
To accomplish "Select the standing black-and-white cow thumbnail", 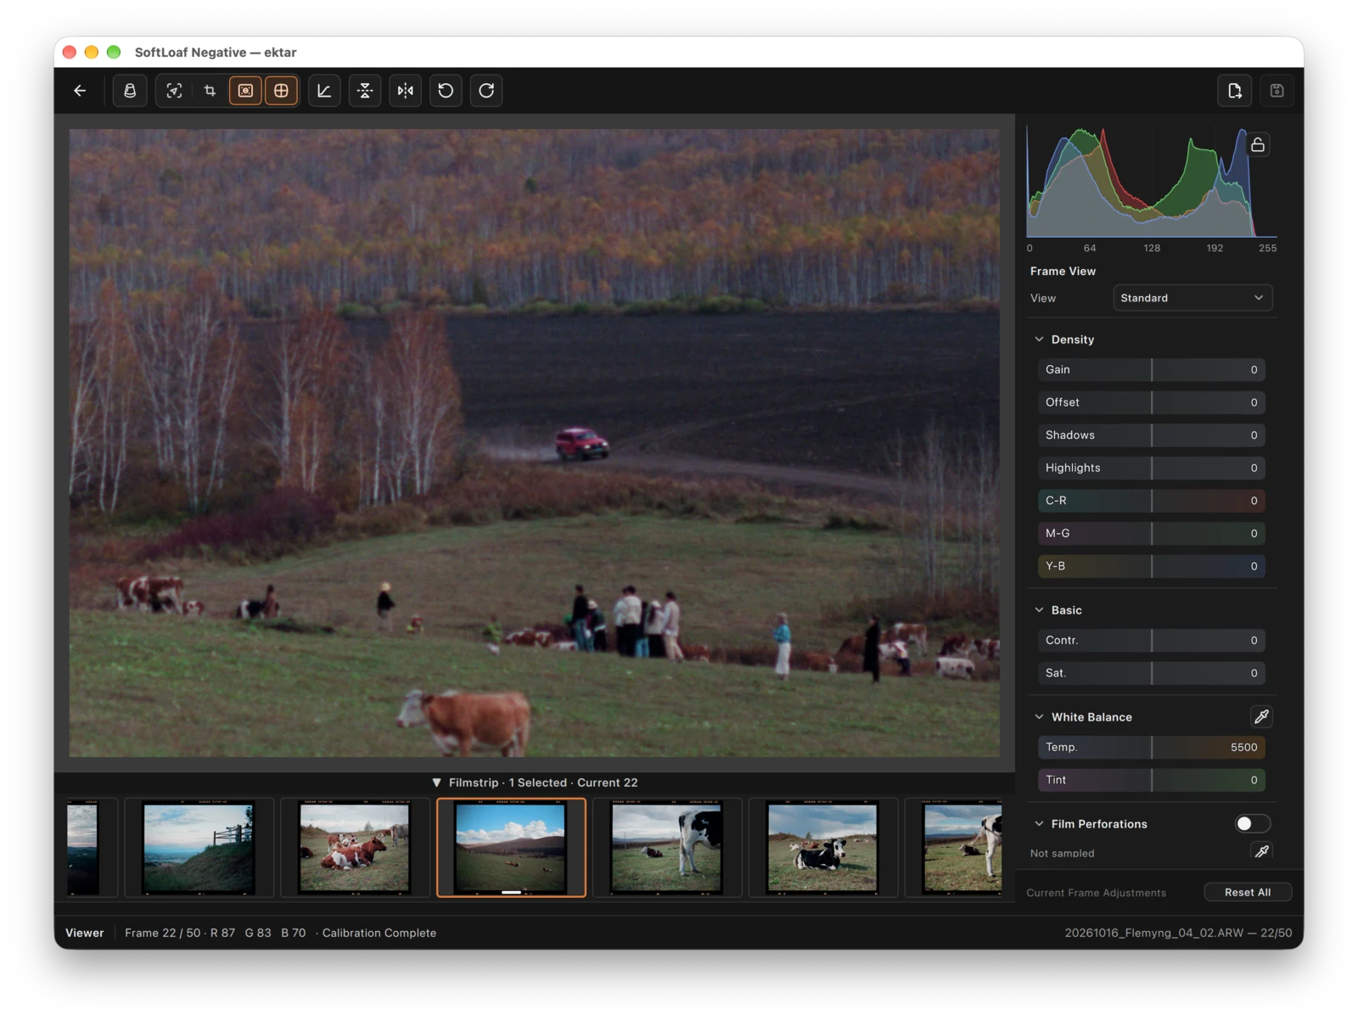I will 667,848.
